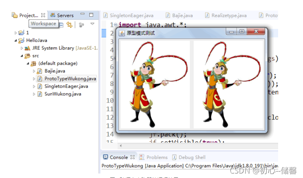Screen dimensions: 303x178
Task: Collapse the HelloJava project node
Action: 15,41
